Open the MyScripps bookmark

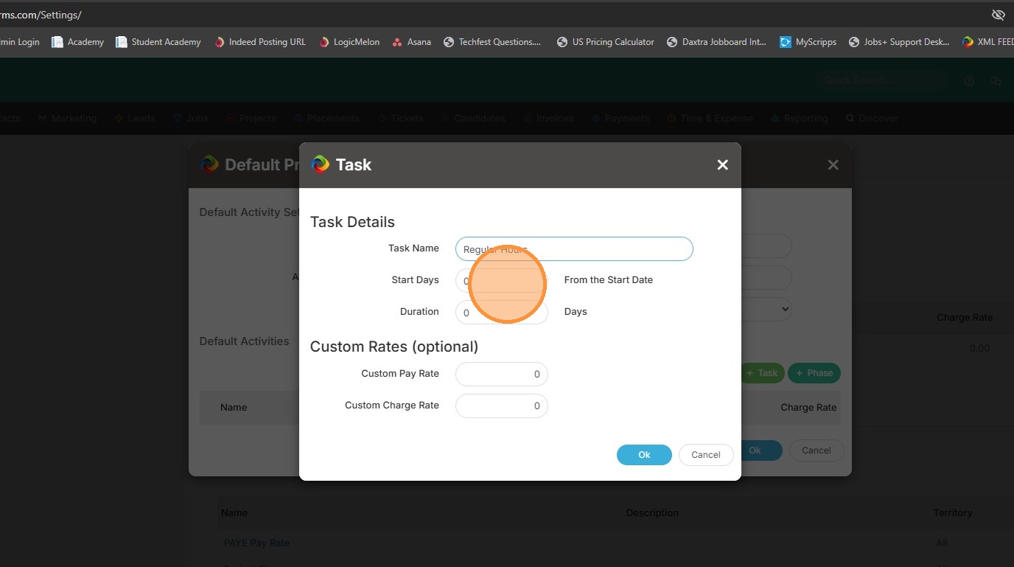(x=808, y=42)
